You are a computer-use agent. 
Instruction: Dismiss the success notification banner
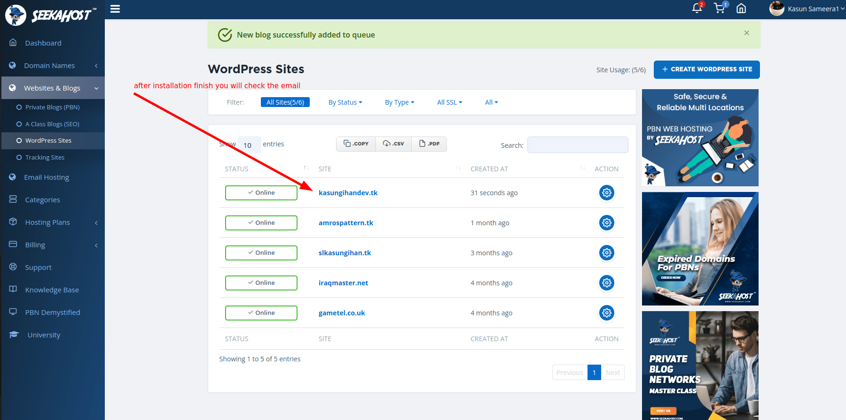pyautogui.click(x=746, y=33)
